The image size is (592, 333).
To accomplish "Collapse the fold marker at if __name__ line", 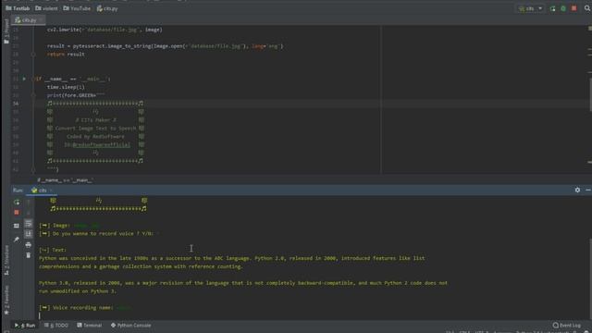I will 33,79.
